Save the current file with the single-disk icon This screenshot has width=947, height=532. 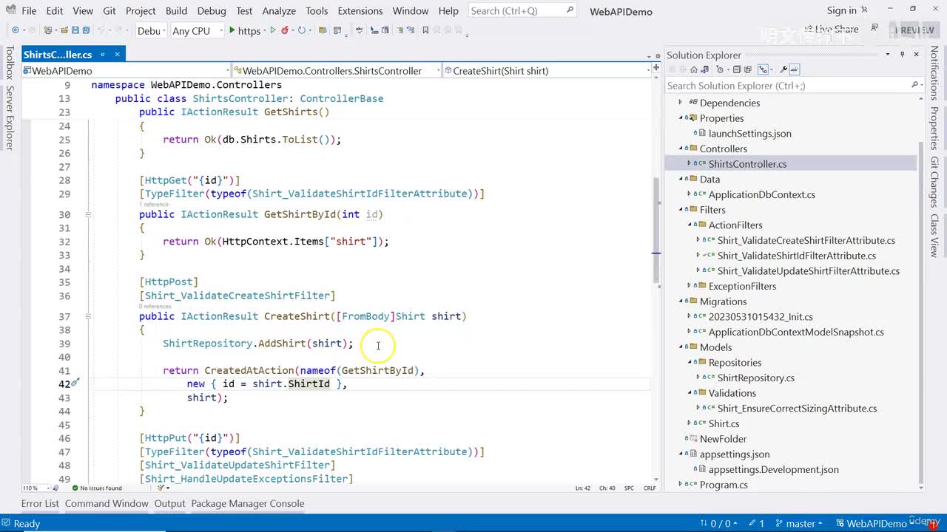coord(75,30)
